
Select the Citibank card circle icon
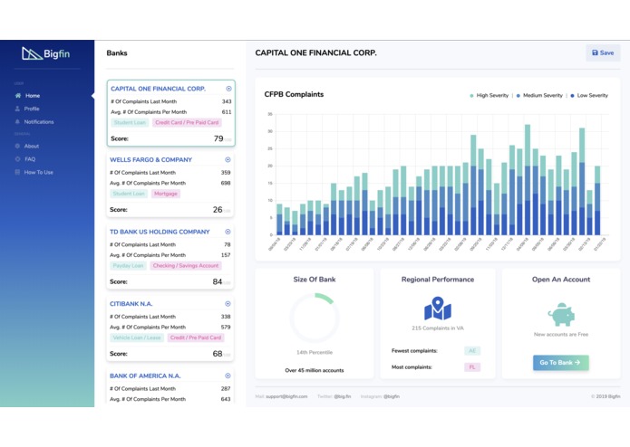[228, 304]
